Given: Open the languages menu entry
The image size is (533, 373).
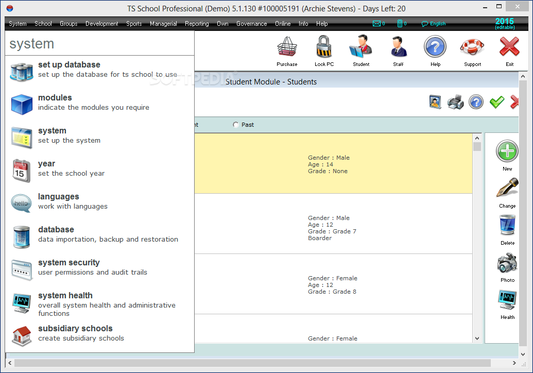Looking at the screenshot, I should 99,203.
